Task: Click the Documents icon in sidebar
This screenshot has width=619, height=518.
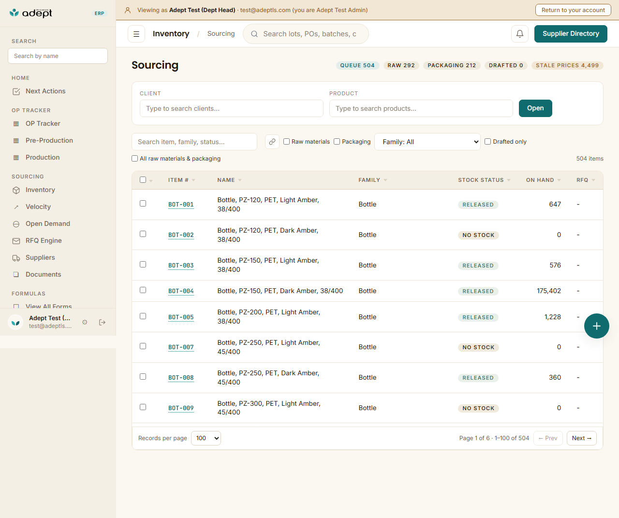Action: click(16, 275)
